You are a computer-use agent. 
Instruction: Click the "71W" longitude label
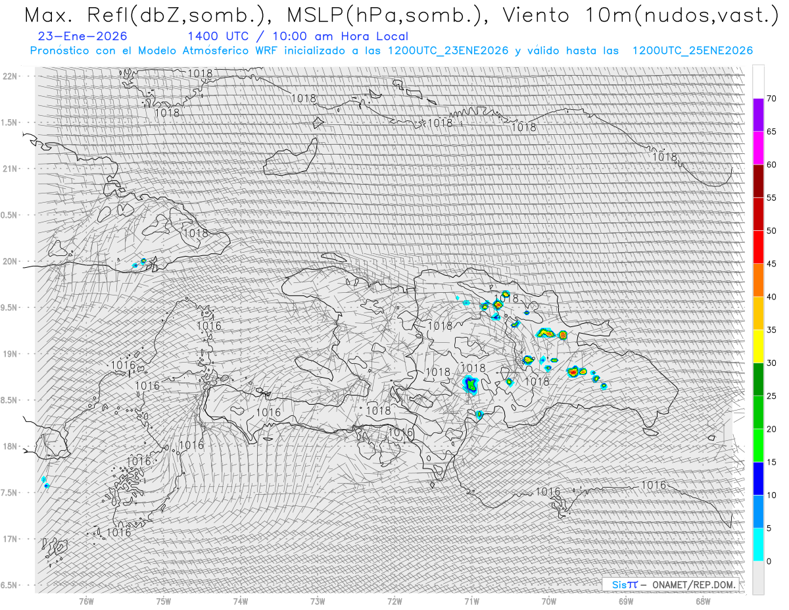pos(471,600)
